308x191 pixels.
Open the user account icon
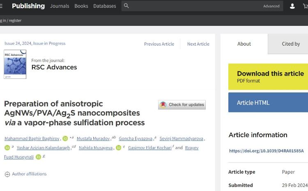[292, 6]
